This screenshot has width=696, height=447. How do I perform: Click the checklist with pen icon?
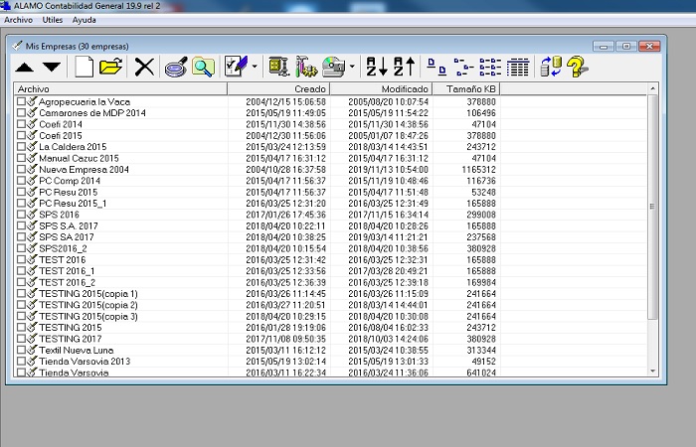(x=237, y=67)
